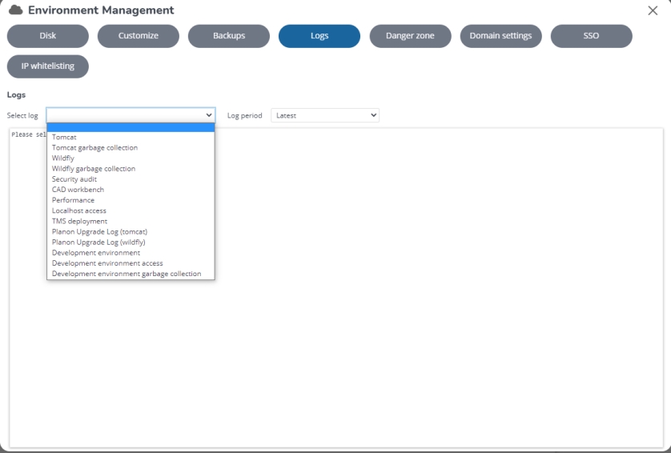Open the Backups tab
Image resolution: width=671 pixels, height=453 pixels.
[x=229, y=36]
